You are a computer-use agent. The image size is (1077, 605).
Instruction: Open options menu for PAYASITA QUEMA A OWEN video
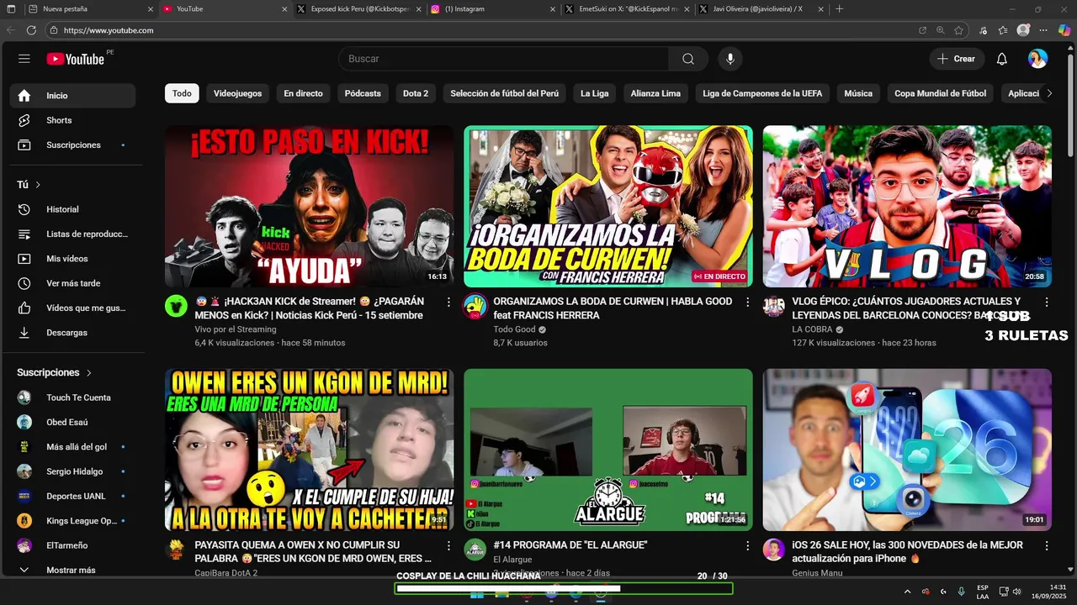448,545
